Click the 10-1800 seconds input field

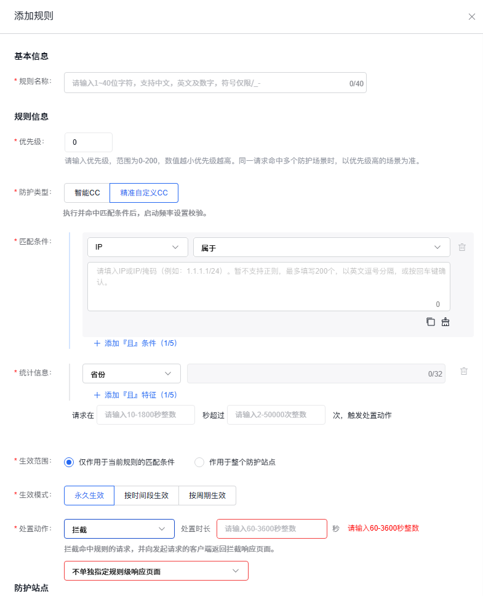(146, 415)
